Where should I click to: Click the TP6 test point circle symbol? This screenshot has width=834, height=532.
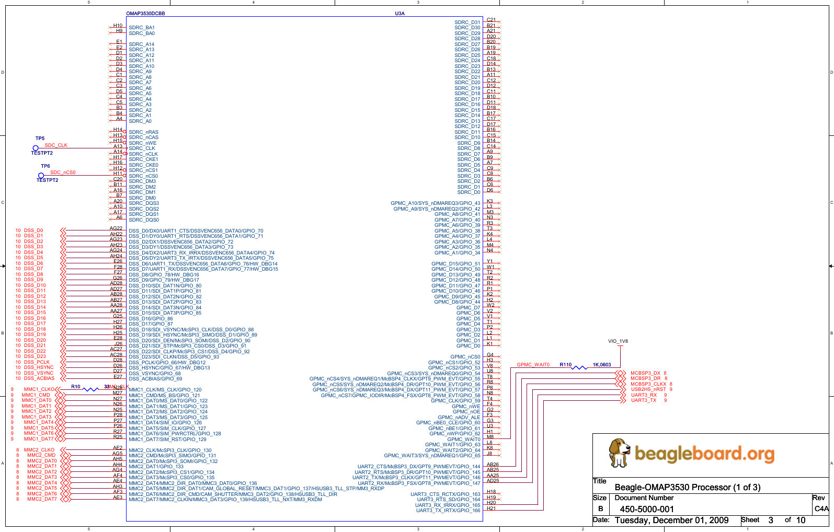pos(41,176)
